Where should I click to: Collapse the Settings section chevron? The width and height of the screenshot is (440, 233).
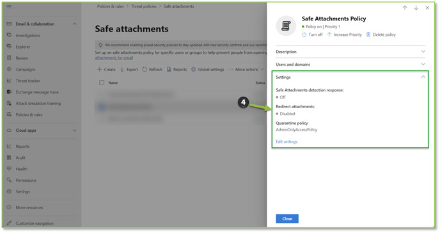(x=423, y=77)
